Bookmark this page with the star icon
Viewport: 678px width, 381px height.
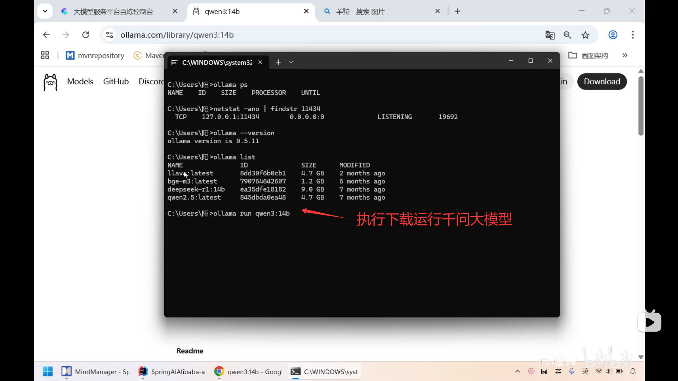[x=585, y=35]
